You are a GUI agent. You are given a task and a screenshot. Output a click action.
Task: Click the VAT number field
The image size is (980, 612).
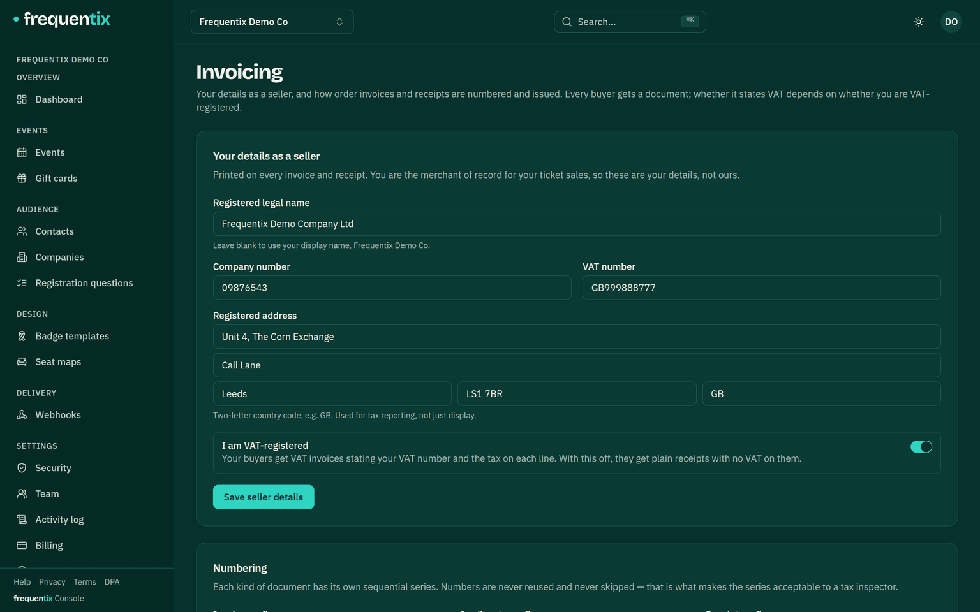pyautogui.click(x=762, y=288)
